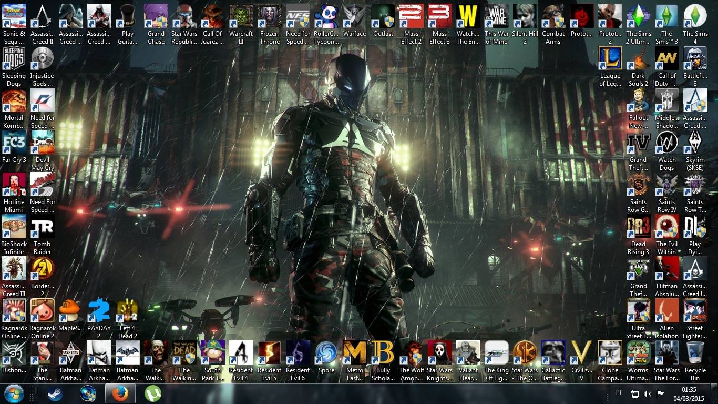Open The Sims 4 shortcut
718x404 pixels.
[x=695, y=16]
